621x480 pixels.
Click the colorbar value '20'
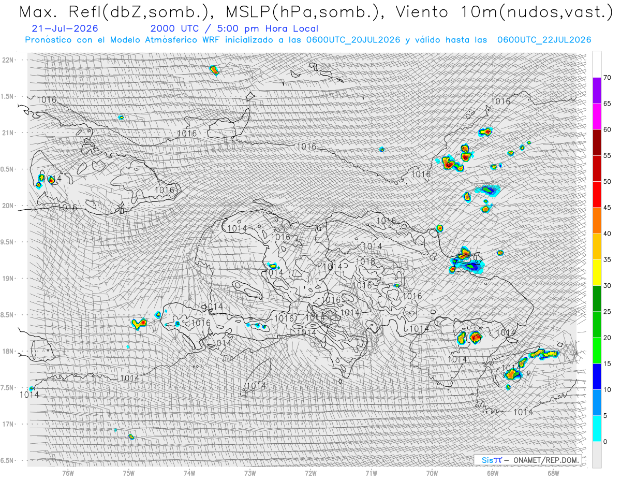608,338
